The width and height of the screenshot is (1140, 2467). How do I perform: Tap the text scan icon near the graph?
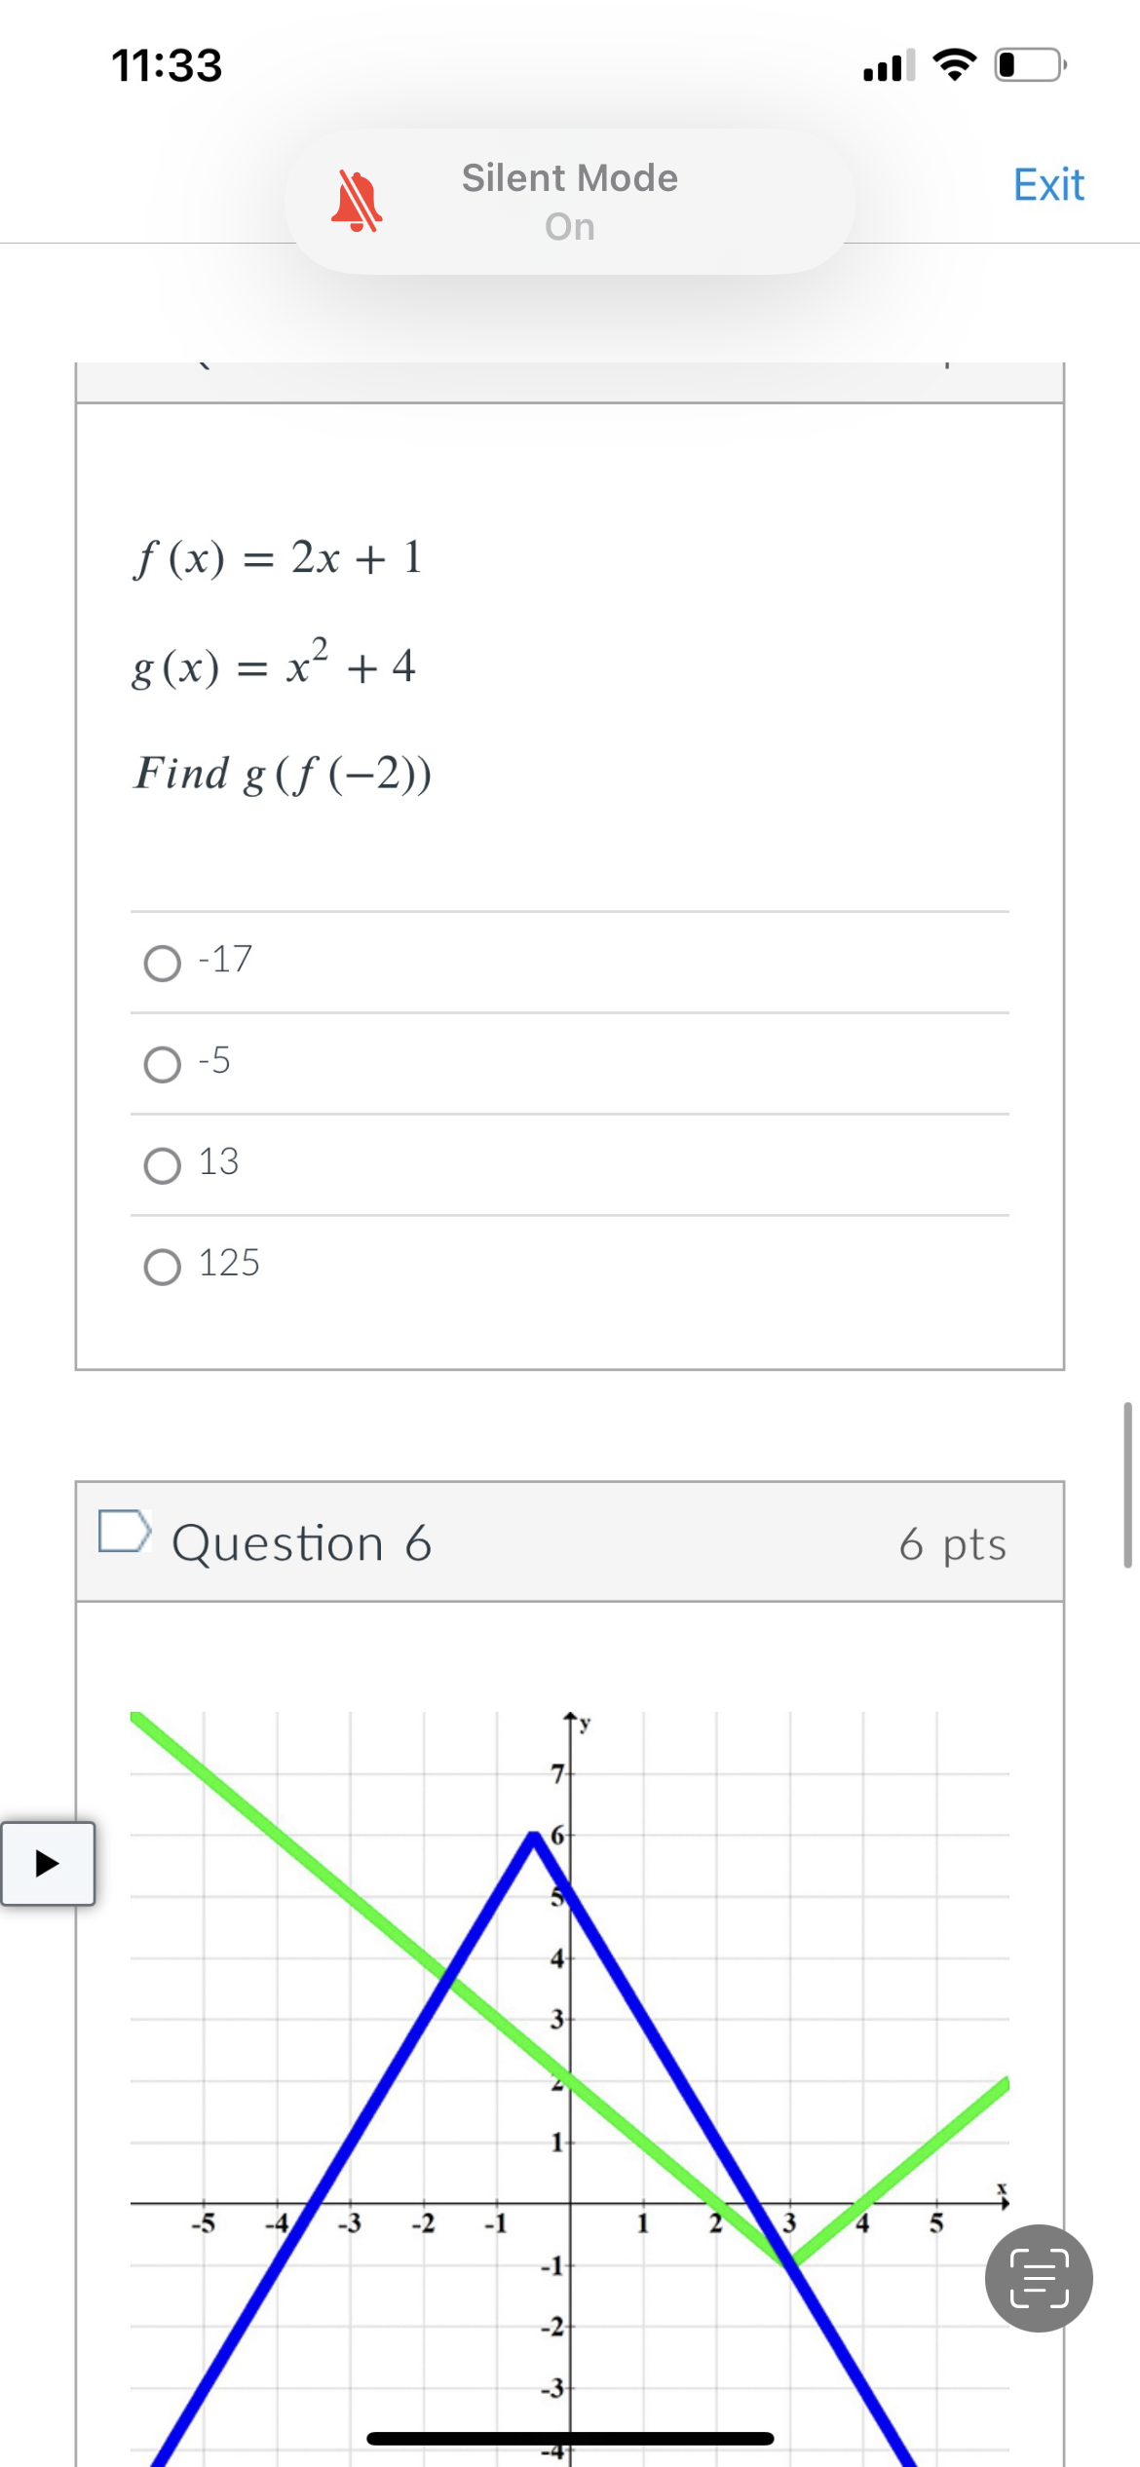click(1038, 2278)
